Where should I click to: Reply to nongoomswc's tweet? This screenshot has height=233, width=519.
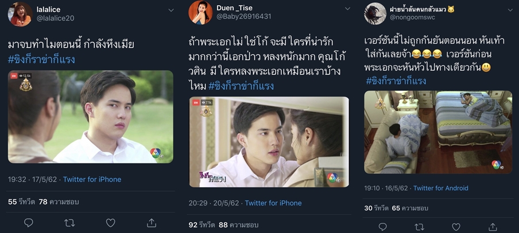[x=382, y=227]
